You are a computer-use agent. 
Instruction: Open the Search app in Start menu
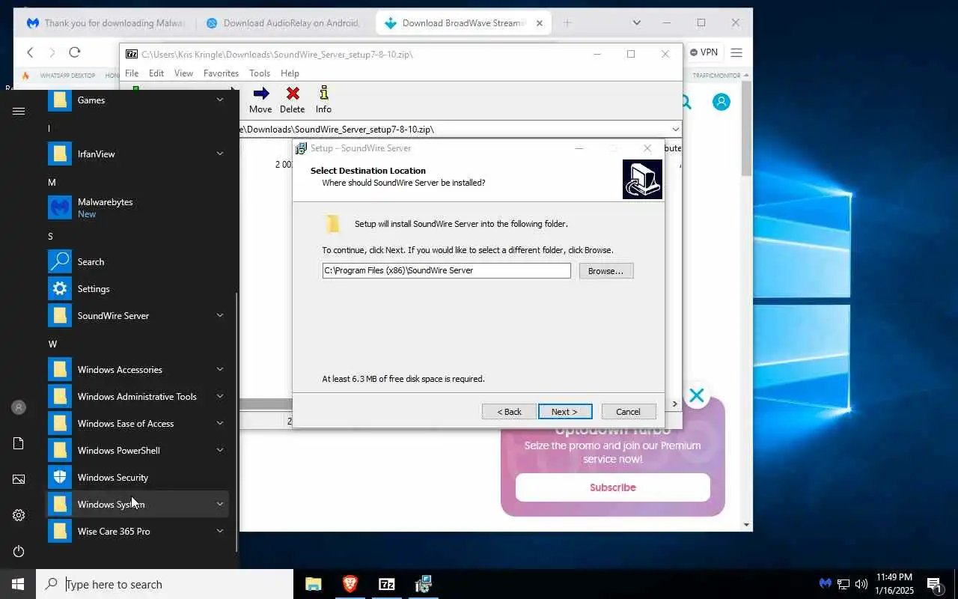coord(138,261)
